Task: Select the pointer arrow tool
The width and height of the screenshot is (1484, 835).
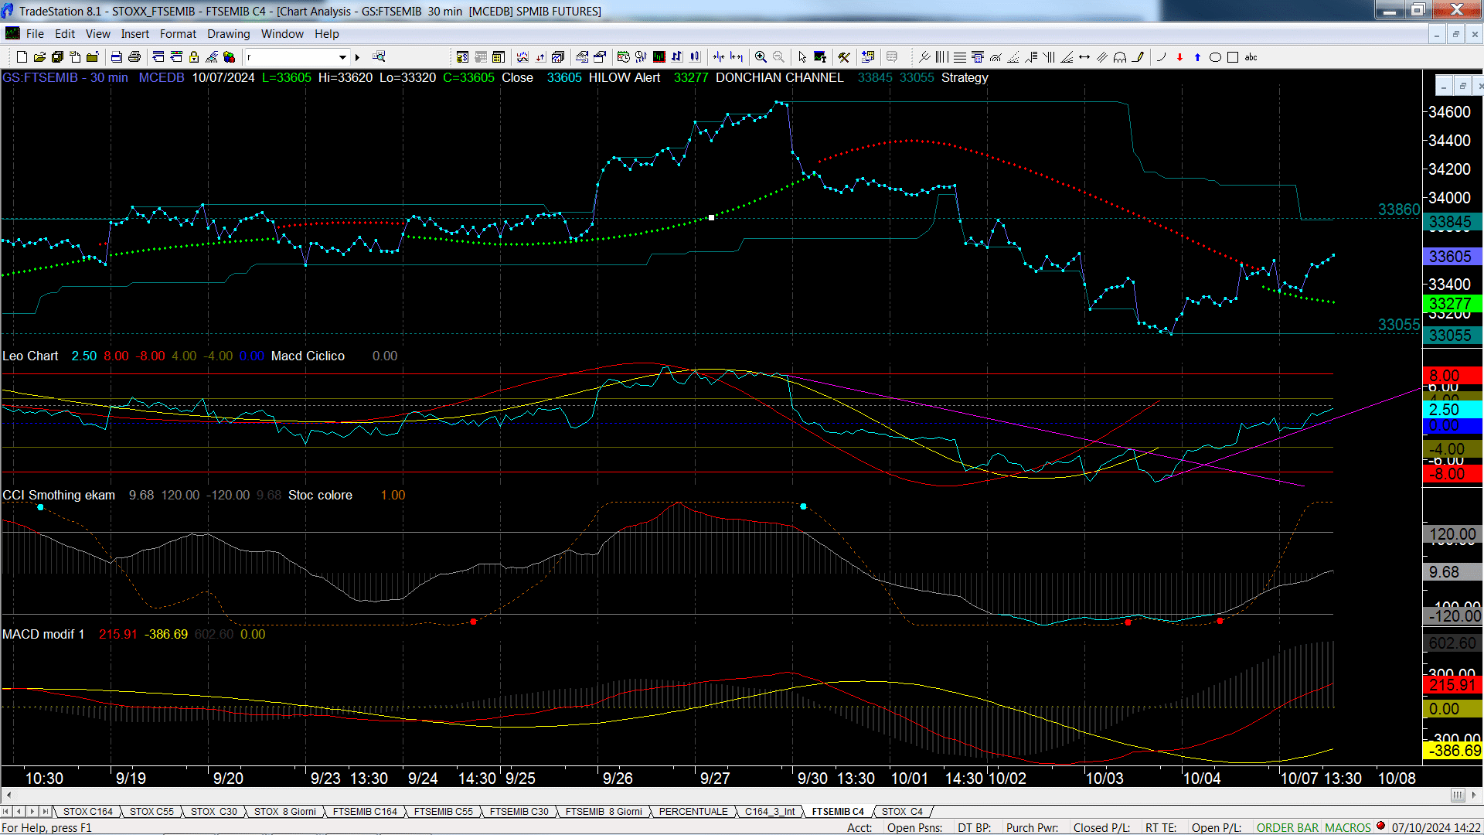Action: (802, 57)
